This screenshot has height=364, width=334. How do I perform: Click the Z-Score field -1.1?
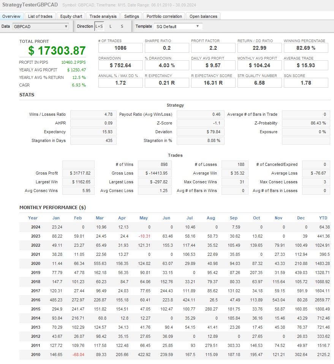click(x=200, y=123)
